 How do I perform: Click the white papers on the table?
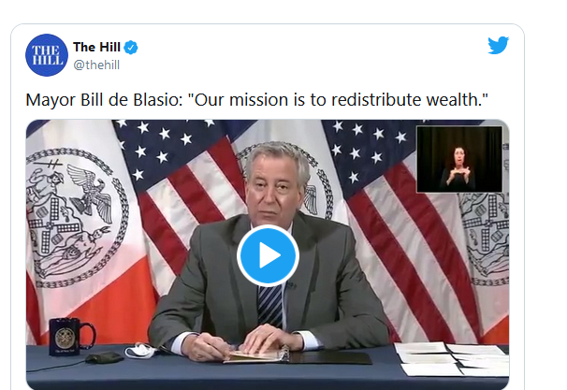pyautogui.click(x=452, y=359)
